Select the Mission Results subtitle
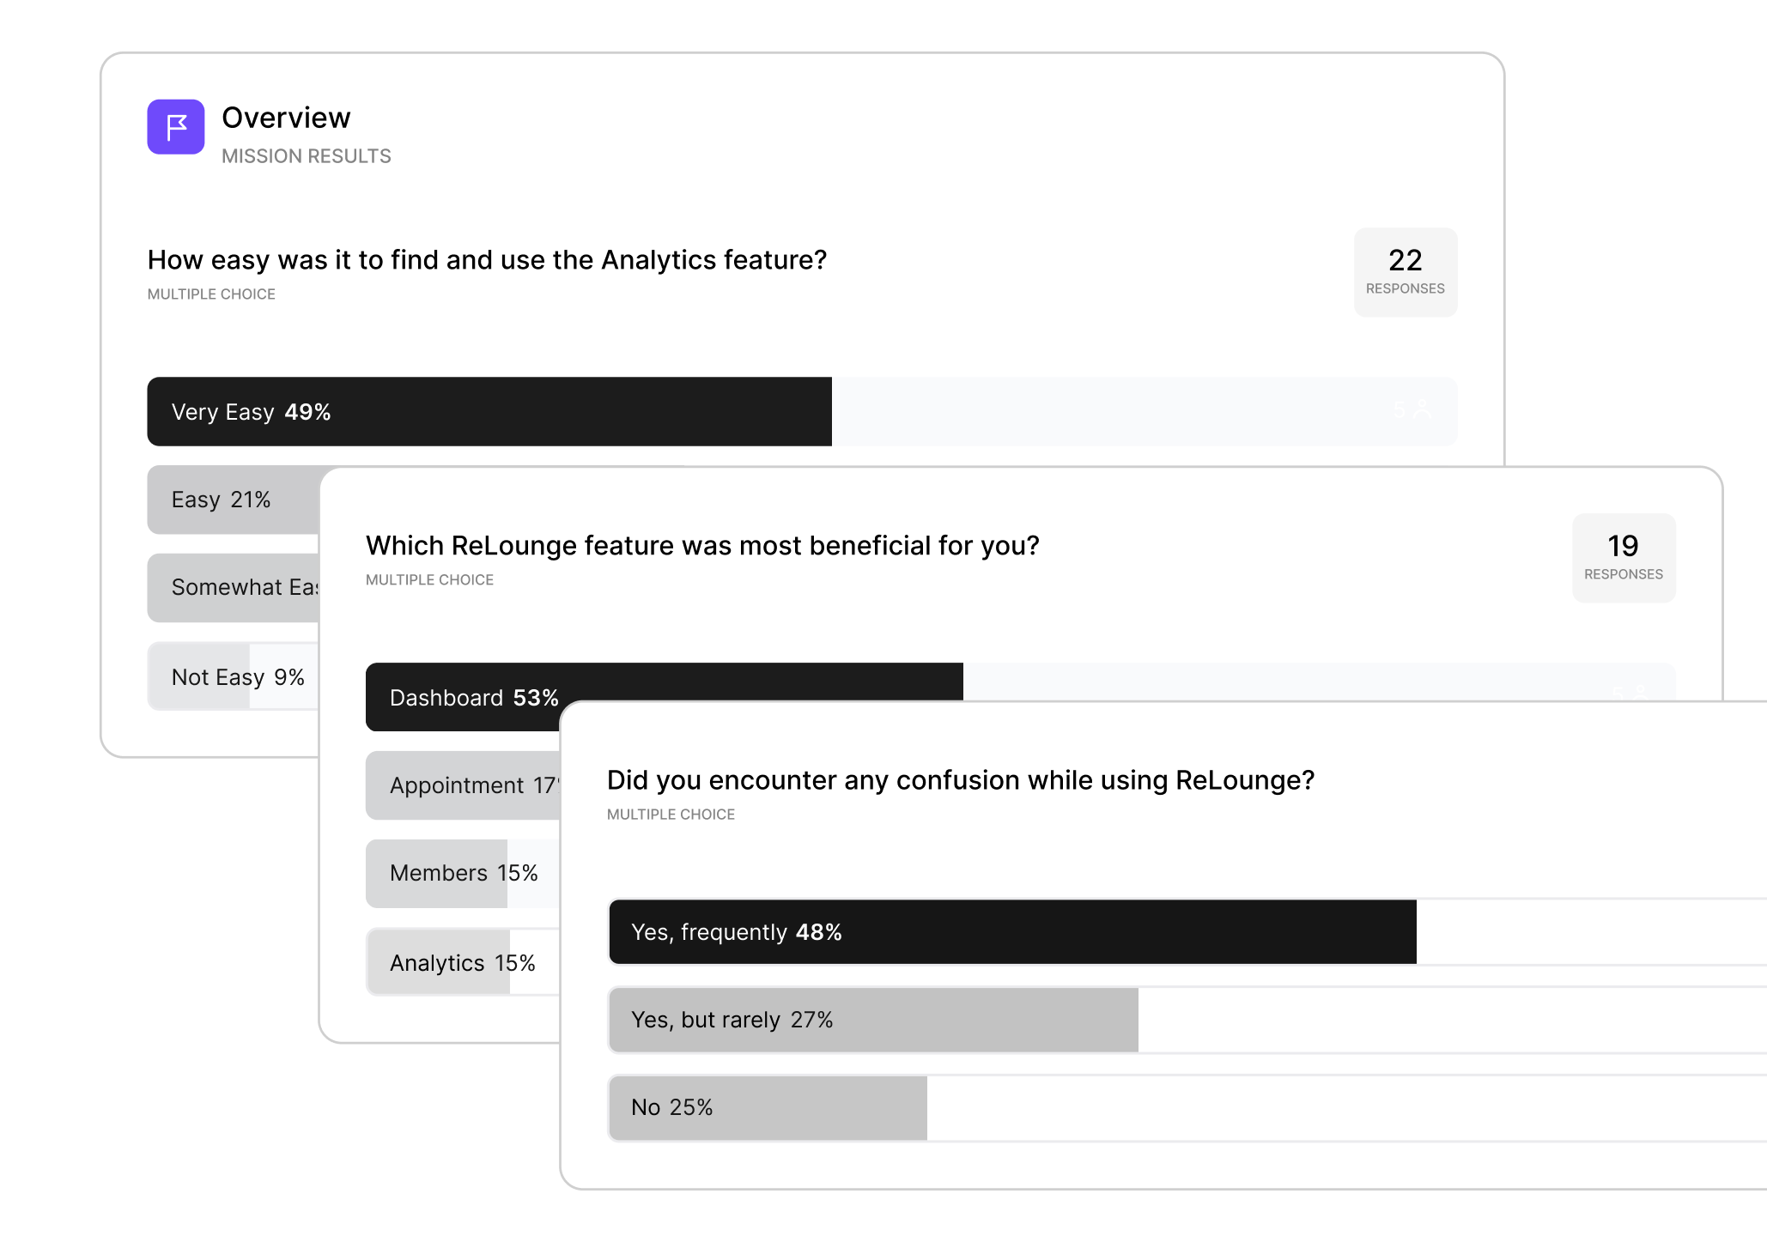This screenshot has height=1236, width=1767. coord(307,156)
